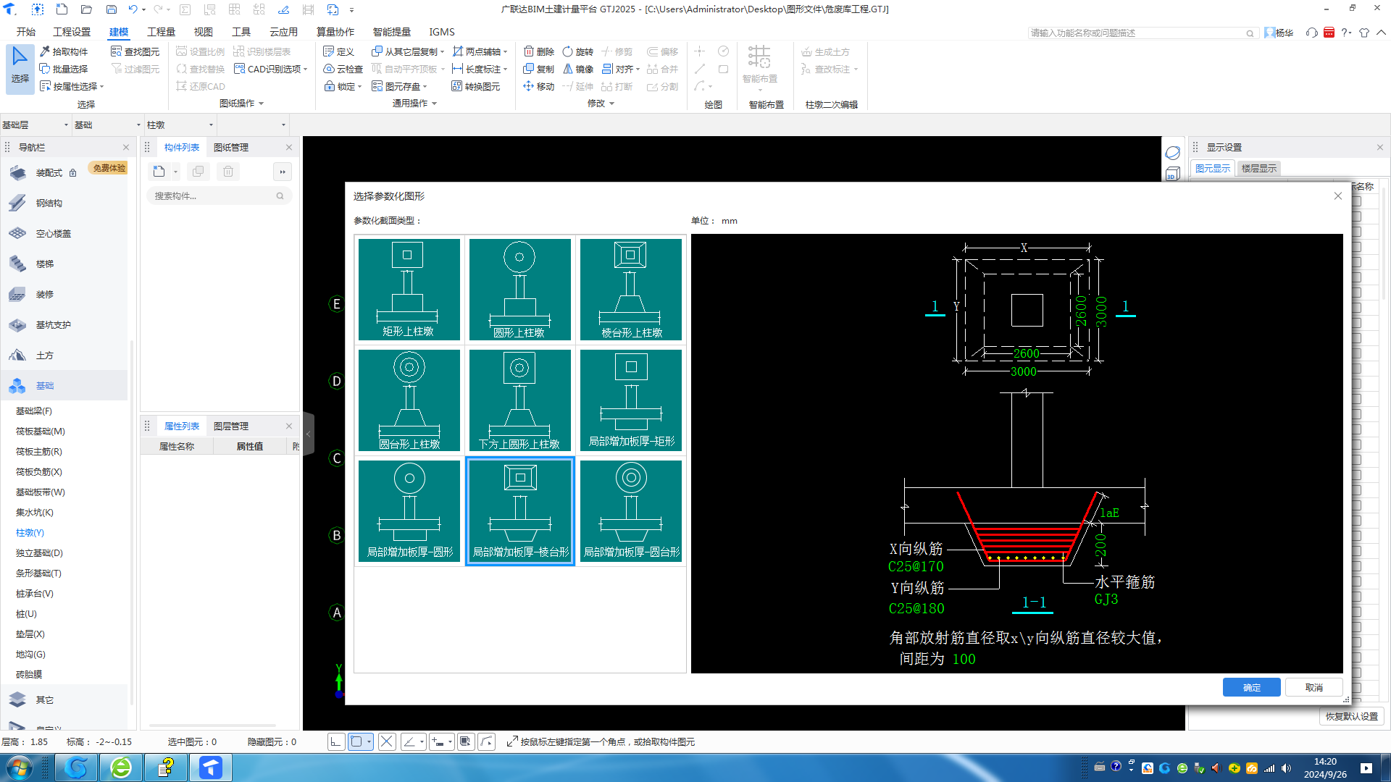Click the 镜像 mirror tool
This screenshot has width=1391, height=782.
pyautogui.click(x=578, y=69)
